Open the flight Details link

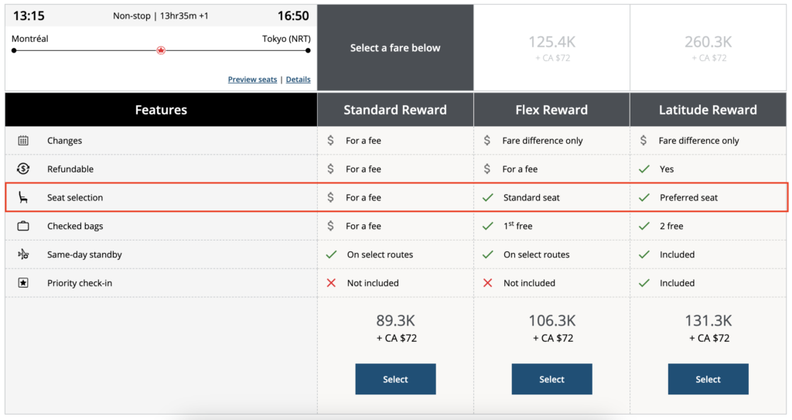(299, 80)
